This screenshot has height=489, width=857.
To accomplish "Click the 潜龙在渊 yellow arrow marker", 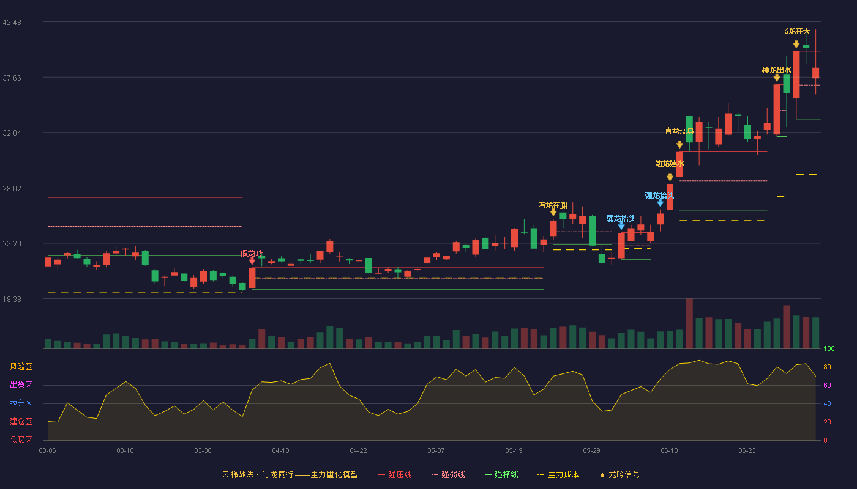I will coord(553,213).
